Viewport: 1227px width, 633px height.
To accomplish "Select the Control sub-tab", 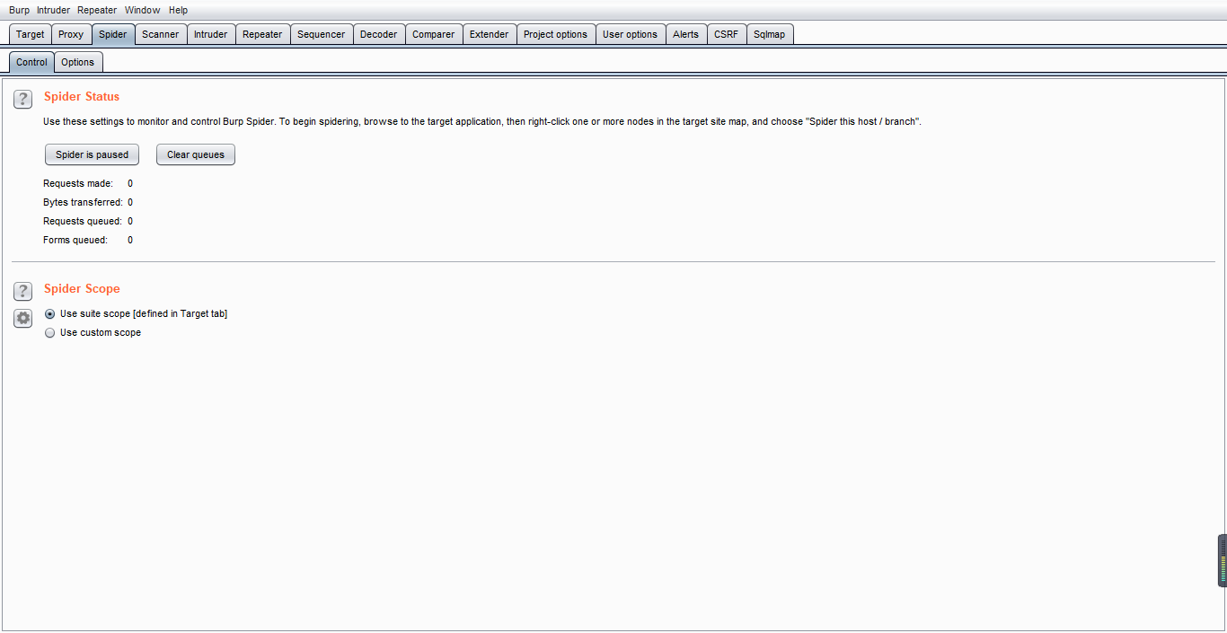I will click(x=31, y=62).
